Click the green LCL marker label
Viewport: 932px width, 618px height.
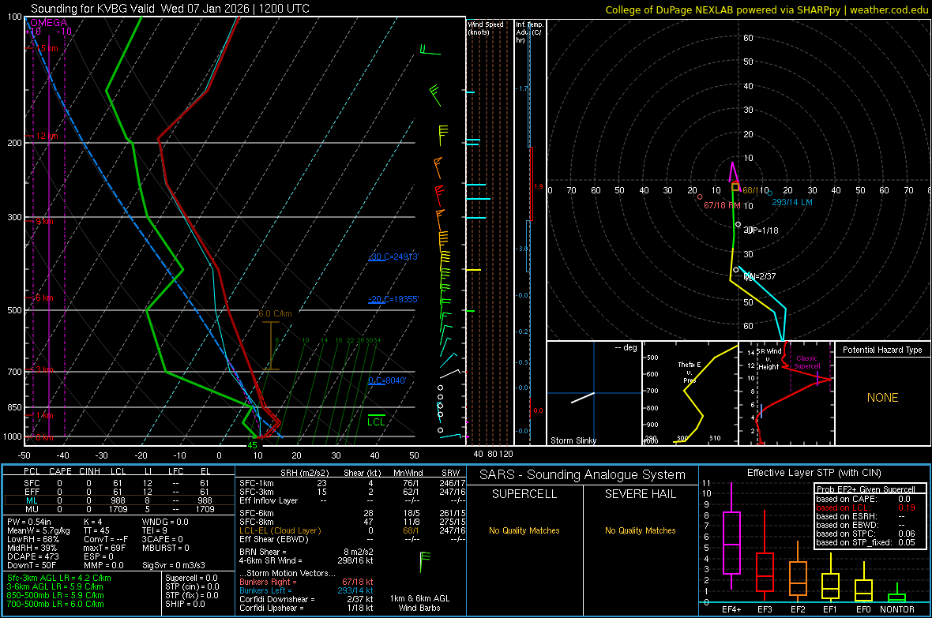point(376,422)
